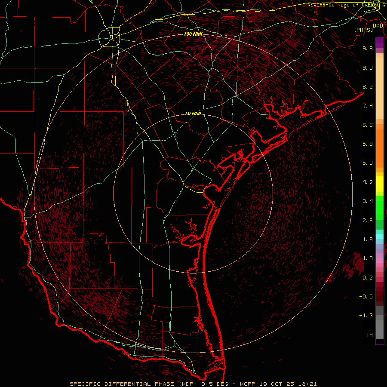Click the KCRP station identifier
The width and height of the screenshot is (387, 387).
tap(247, 384)
